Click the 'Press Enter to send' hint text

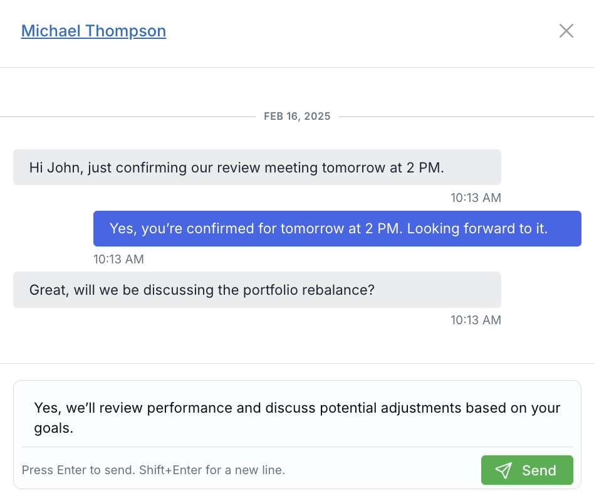pyautogui.click(x=154, y=470)
